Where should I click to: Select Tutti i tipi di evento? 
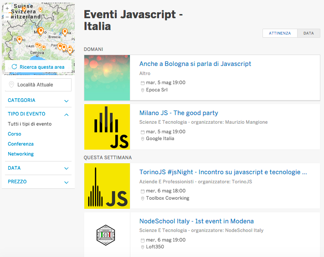(30, 124)
